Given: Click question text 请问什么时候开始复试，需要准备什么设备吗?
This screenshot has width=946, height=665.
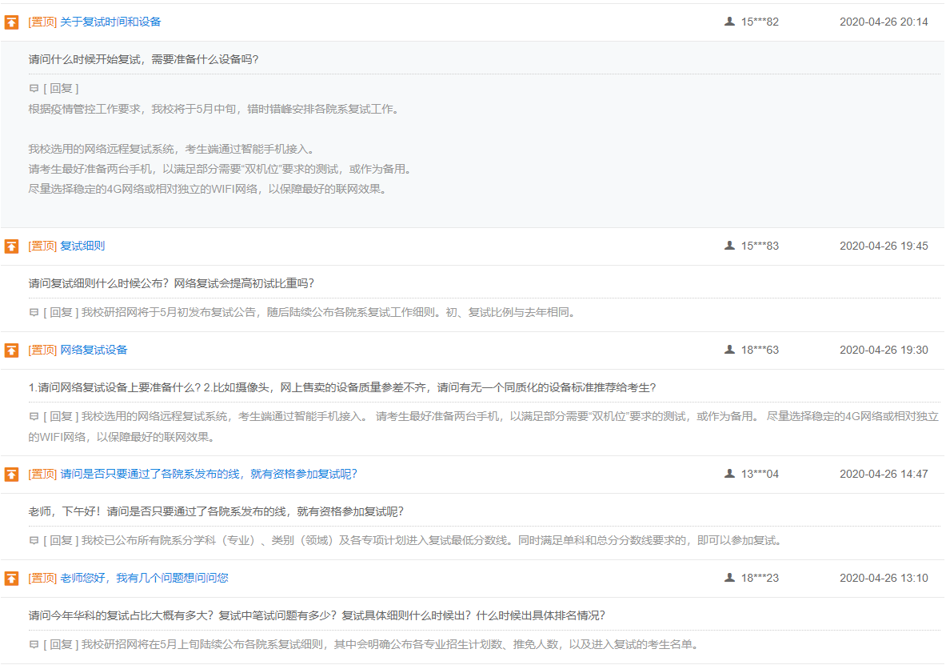Looking at the screenshot, I should click(144, 59).
